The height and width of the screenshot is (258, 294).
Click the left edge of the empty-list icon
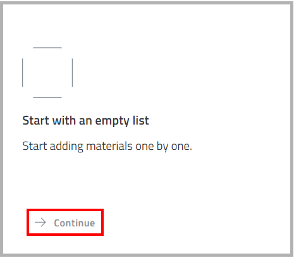pos(23,73)
